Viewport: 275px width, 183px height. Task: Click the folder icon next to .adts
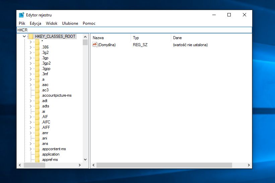pyautogui.click(x=37, y=106)
